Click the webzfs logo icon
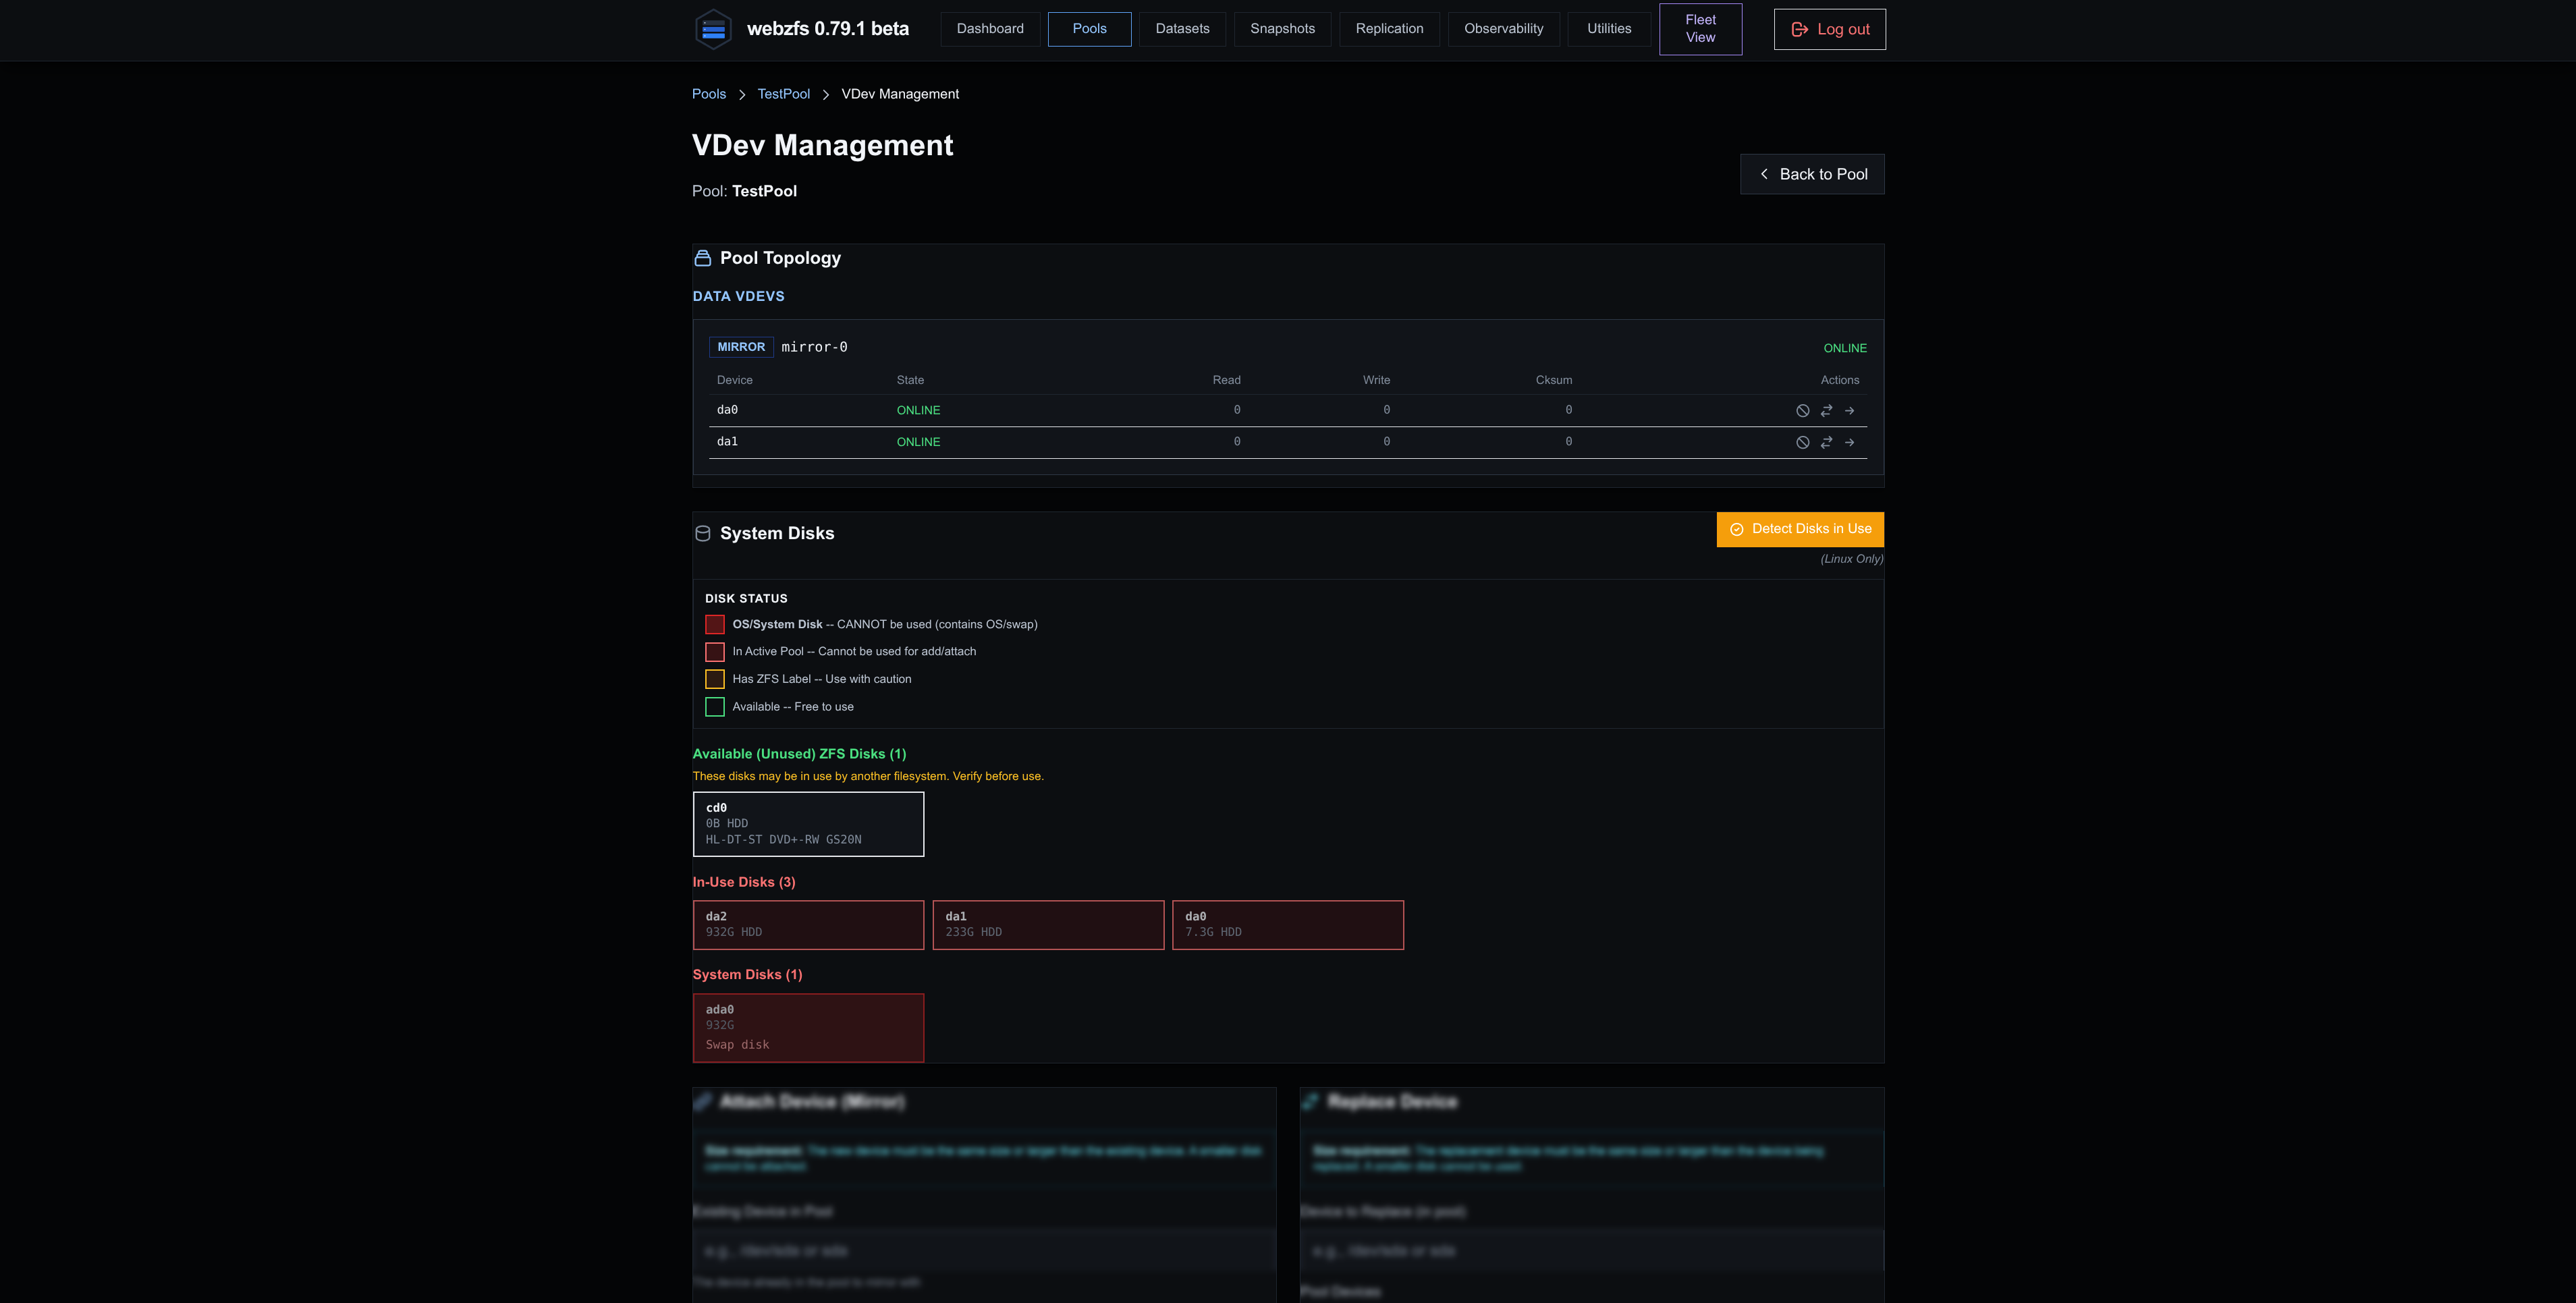The image size is (2576, 1303). coord(713,29)
